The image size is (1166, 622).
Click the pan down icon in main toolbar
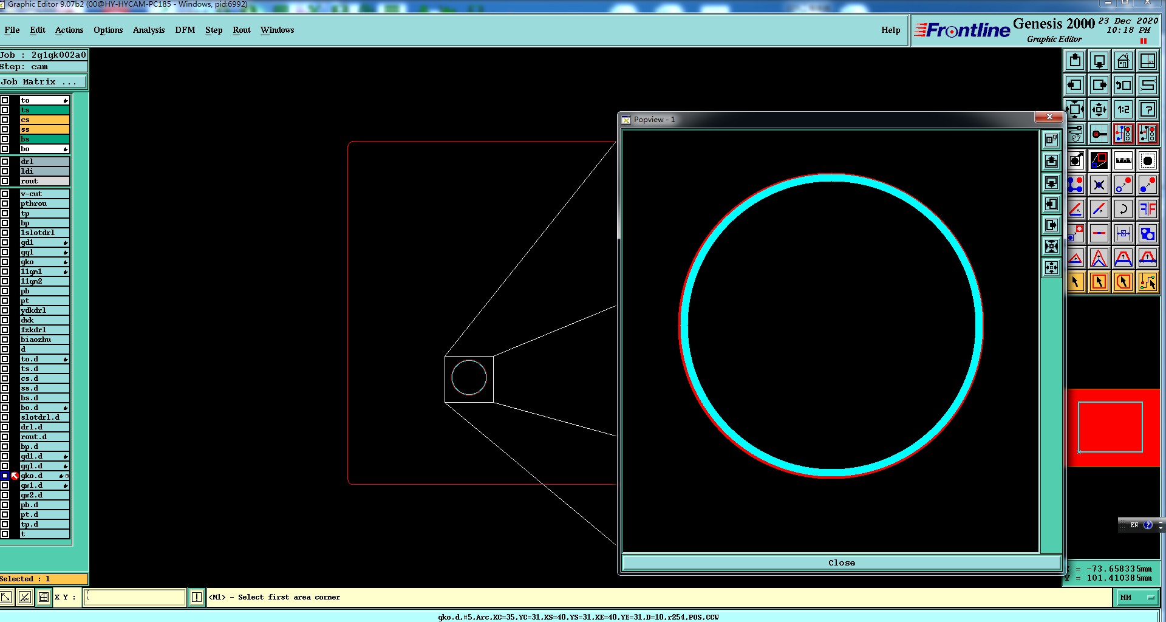pyautogui.click(x=1099, y=61)
